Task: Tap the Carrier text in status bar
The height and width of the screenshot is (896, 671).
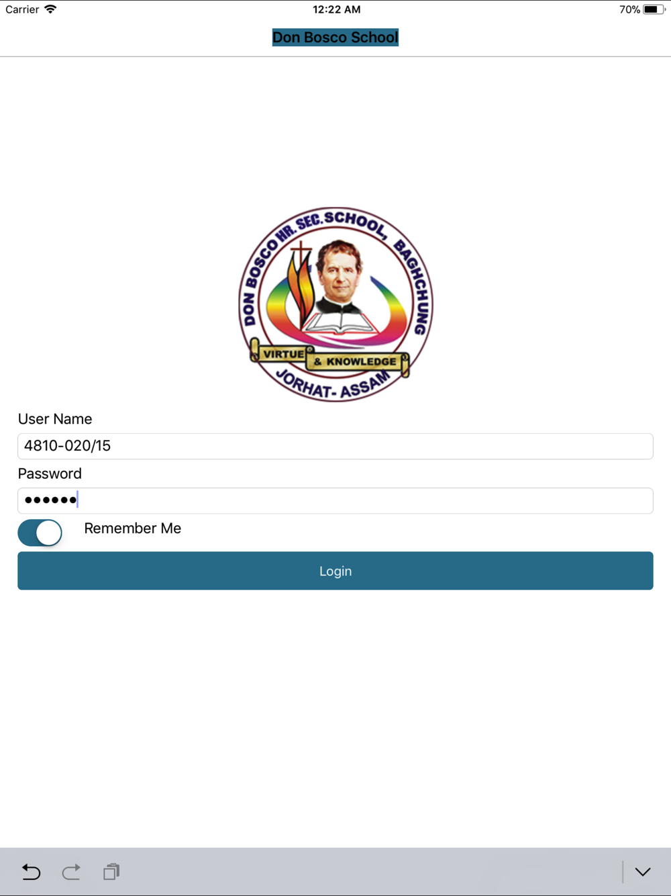Action: click(22, 9)
